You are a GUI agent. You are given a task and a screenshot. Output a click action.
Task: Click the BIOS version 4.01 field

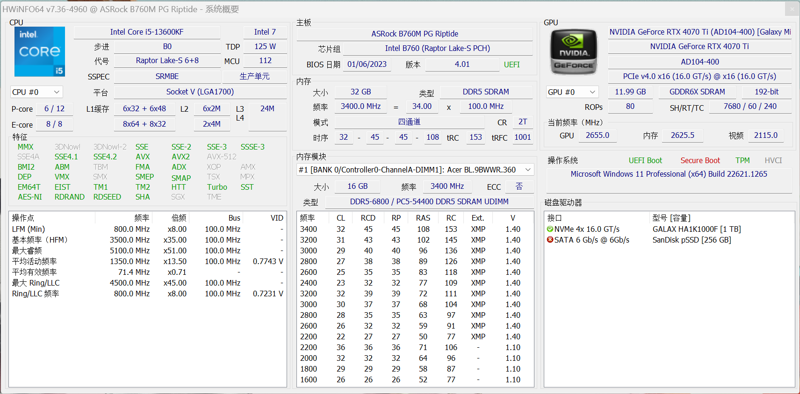click(x=462, y=64)
